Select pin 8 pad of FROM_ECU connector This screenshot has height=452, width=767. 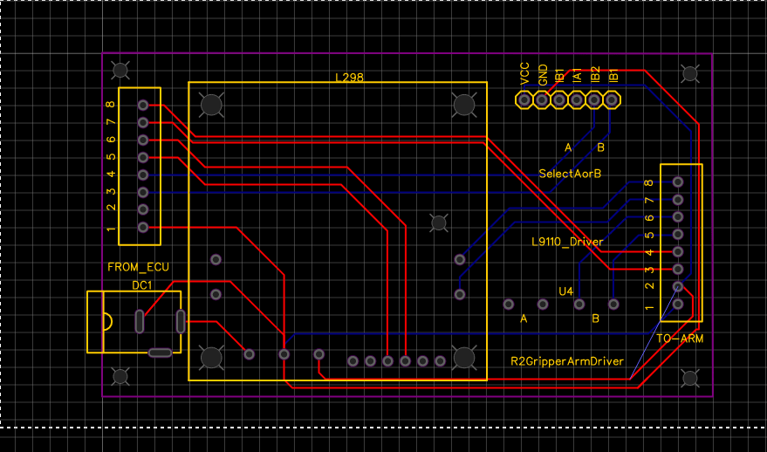point(143,105)
